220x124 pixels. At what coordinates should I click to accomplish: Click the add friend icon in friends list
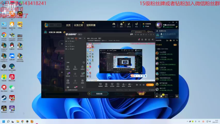[x=167, y=41]
